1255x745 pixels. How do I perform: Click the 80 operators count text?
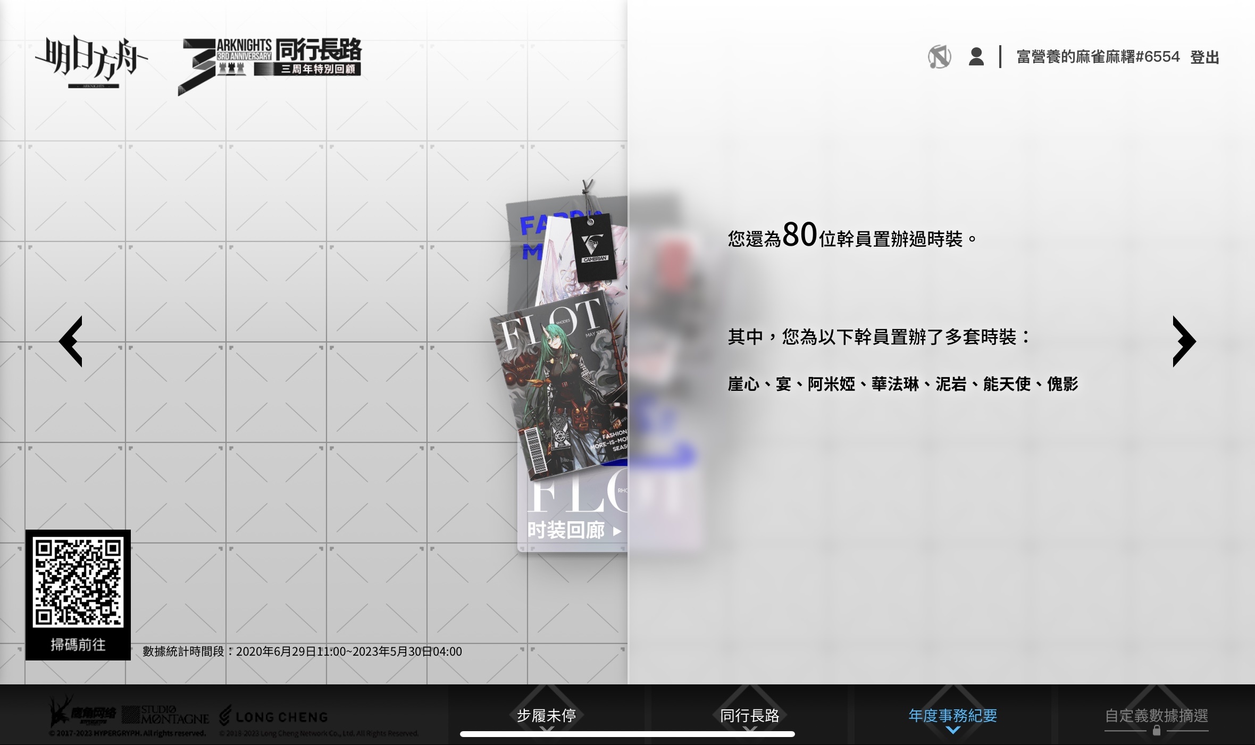(x=800, y=235)
